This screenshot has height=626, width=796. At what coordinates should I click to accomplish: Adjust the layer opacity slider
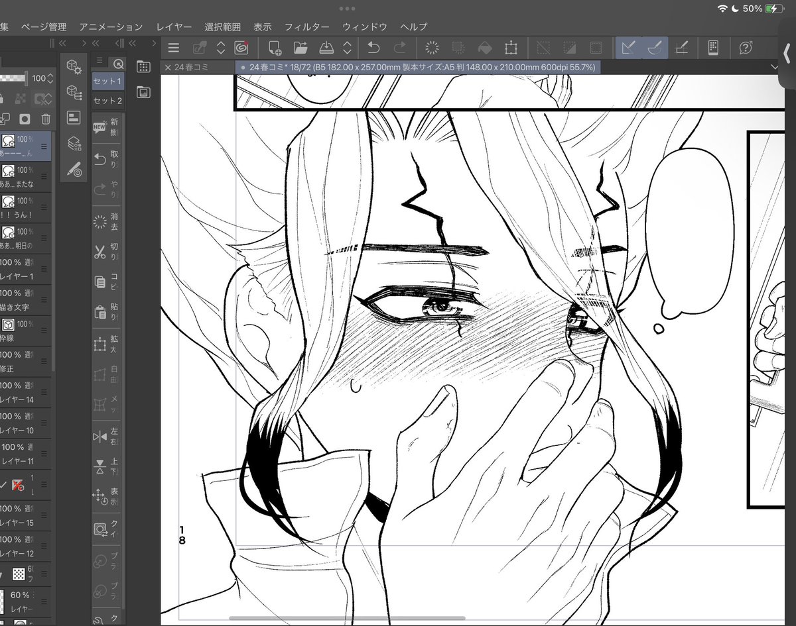point(15,78)
